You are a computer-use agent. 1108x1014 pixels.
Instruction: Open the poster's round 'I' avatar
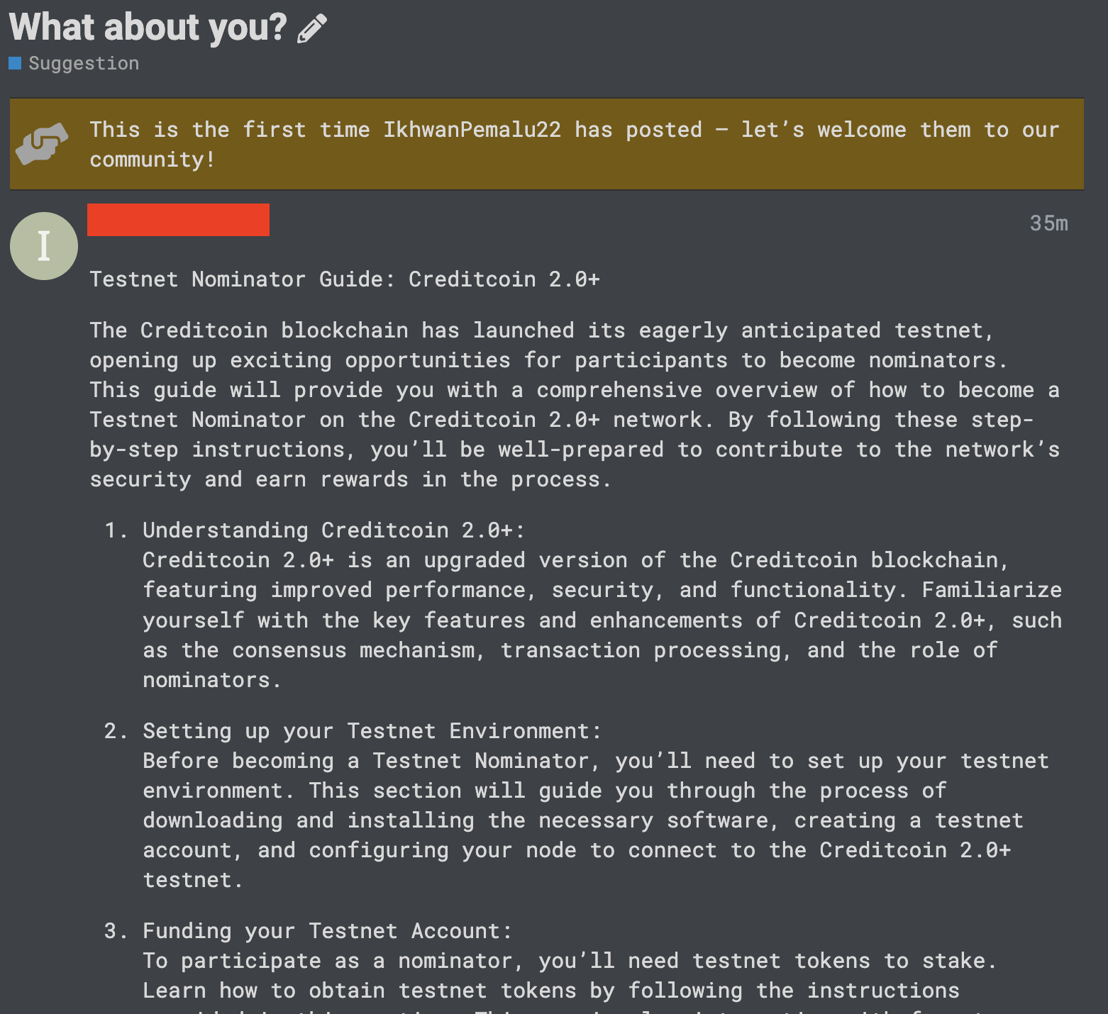44,246
